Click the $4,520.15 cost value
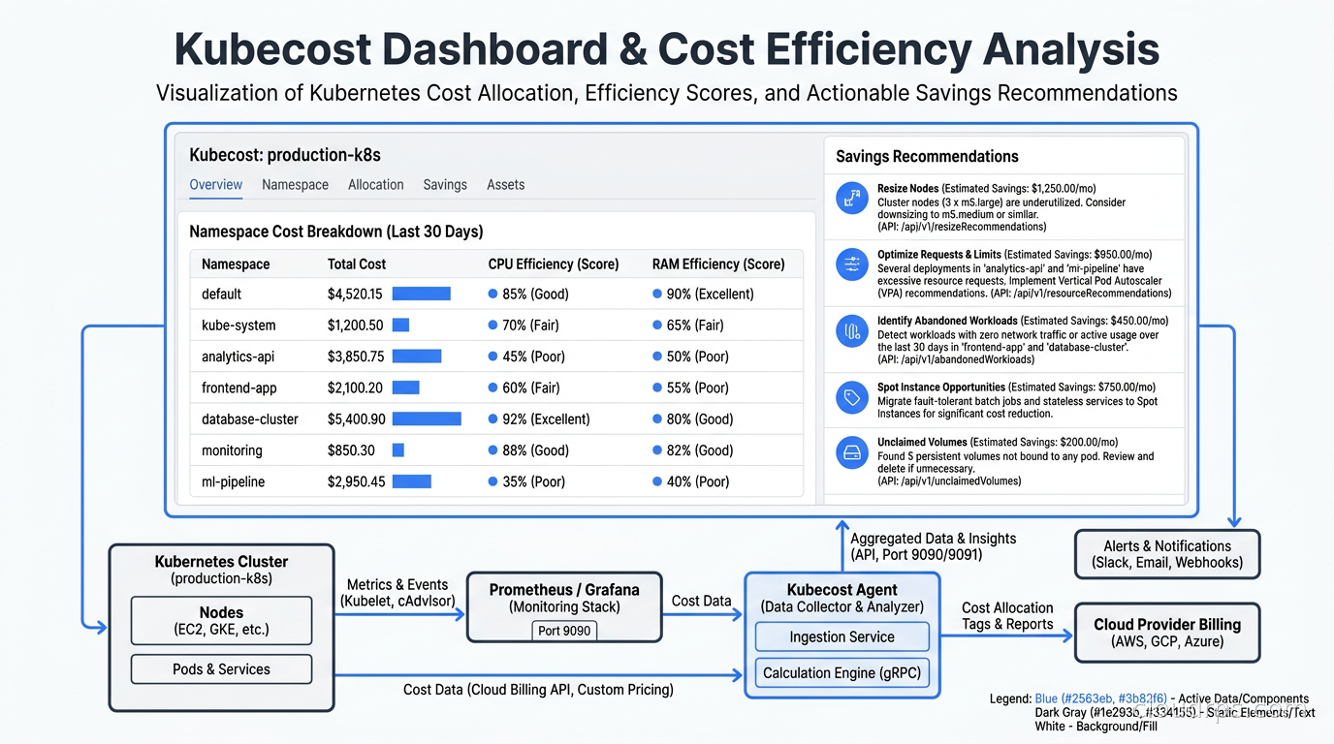 355,294
